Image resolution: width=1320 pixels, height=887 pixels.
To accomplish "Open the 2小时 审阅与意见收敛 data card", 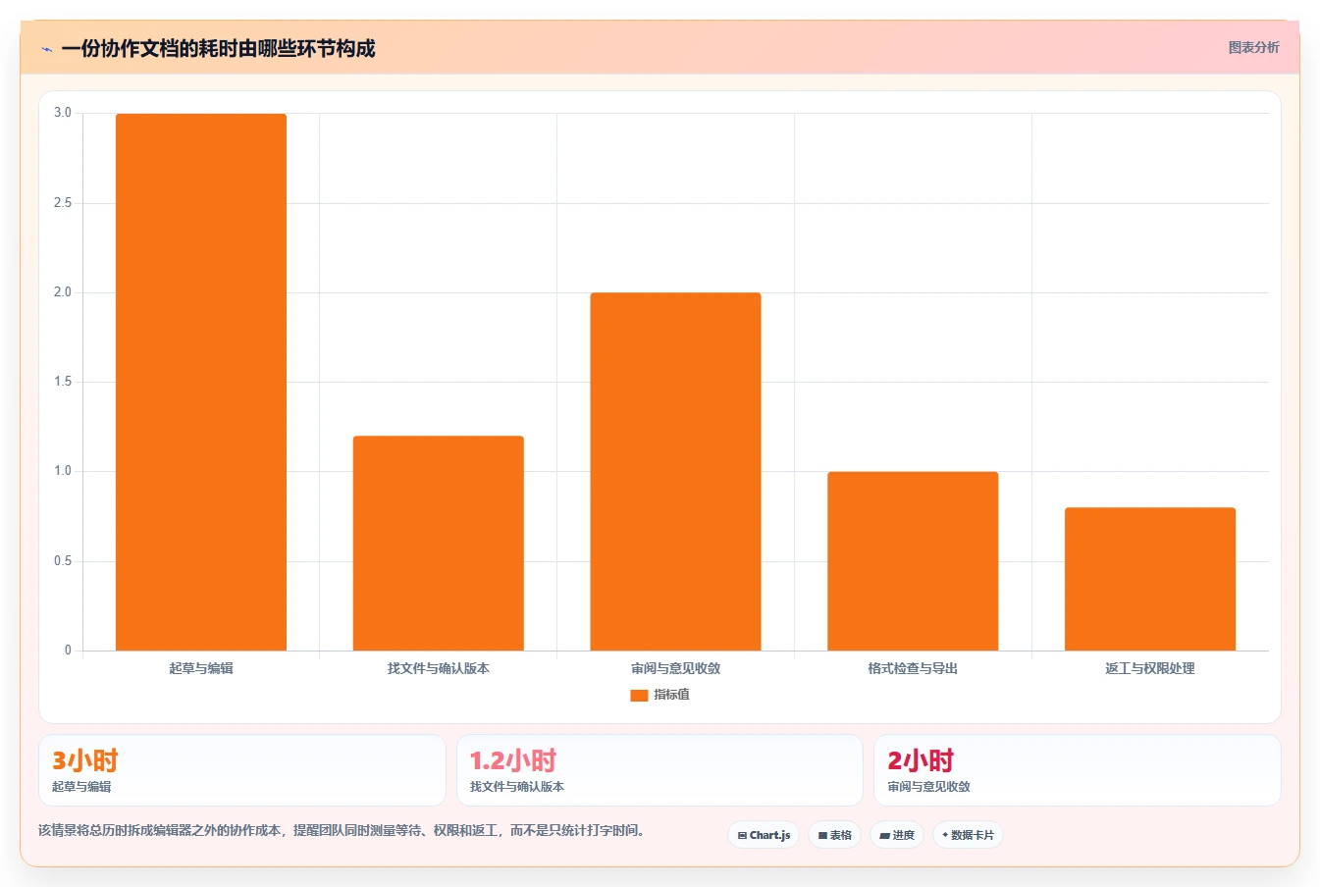I will point(1078,770).
